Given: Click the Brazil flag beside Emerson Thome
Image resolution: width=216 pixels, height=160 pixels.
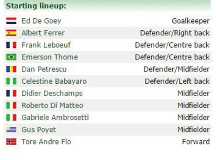Looking at the screenshot, I should (x=11, y=57).
